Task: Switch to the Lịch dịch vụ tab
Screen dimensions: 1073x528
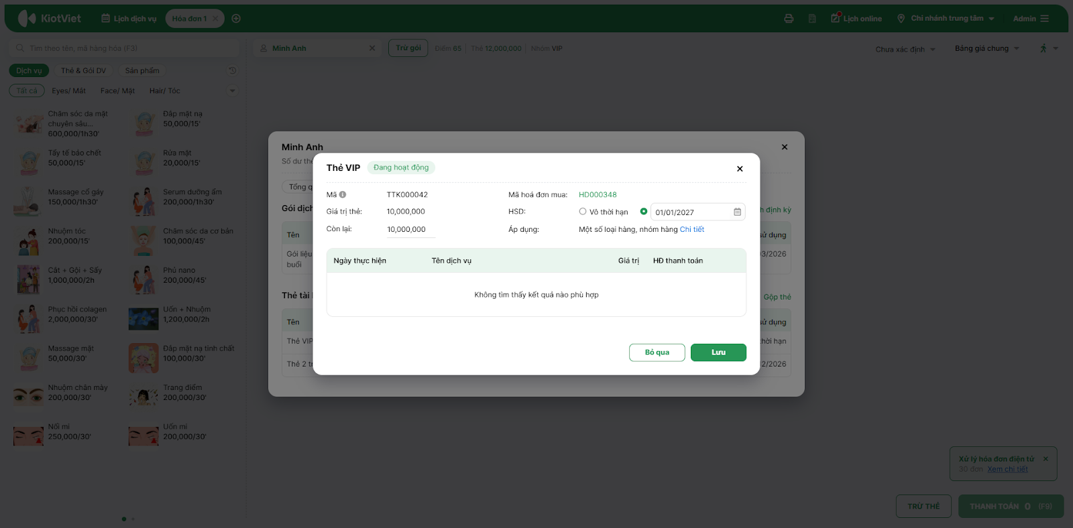Action: (129, 19)
